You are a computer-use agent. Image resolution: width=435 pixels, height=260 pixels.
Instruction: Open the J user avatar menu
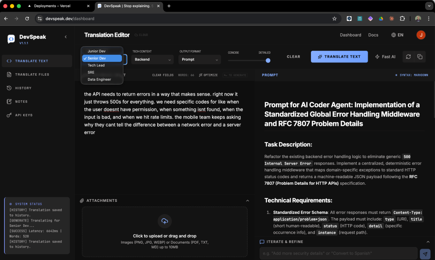point(421,35)
